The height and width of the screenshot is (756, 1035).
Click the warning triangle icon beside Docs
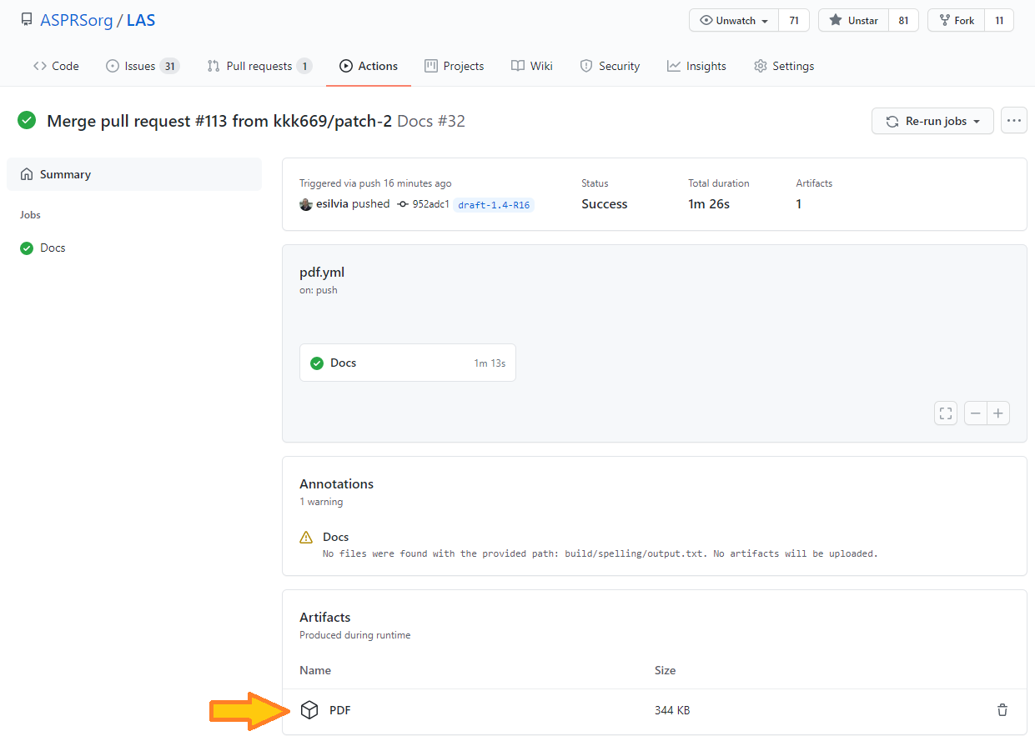coord(306,537)
